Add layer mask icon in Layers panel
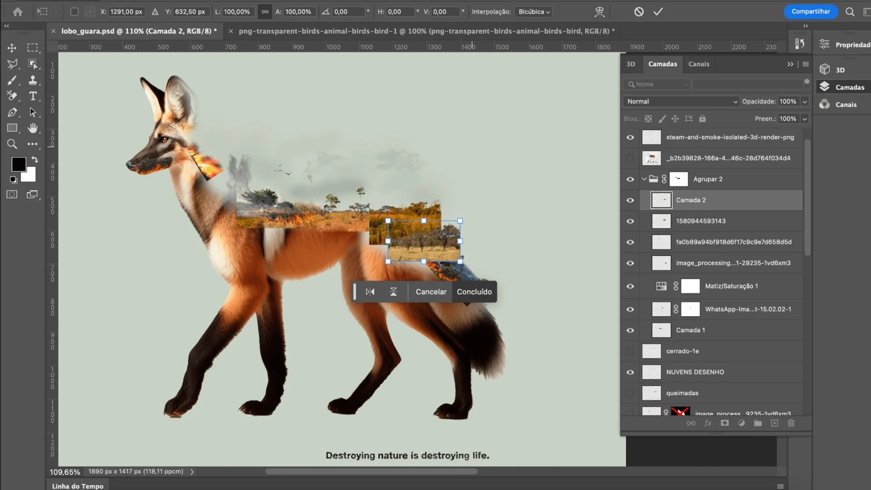Viewport: 871px width, 490px height. tap(724, 423)
